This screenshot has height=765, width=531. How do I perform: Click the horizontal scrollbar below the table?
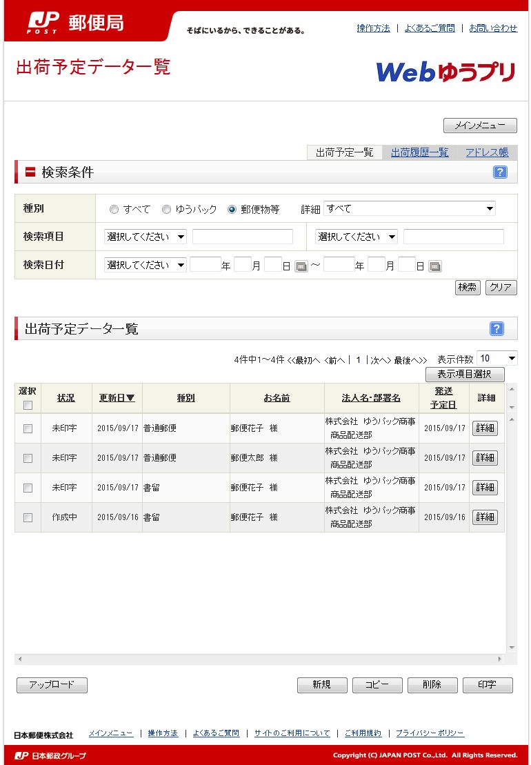pos(261,659)
